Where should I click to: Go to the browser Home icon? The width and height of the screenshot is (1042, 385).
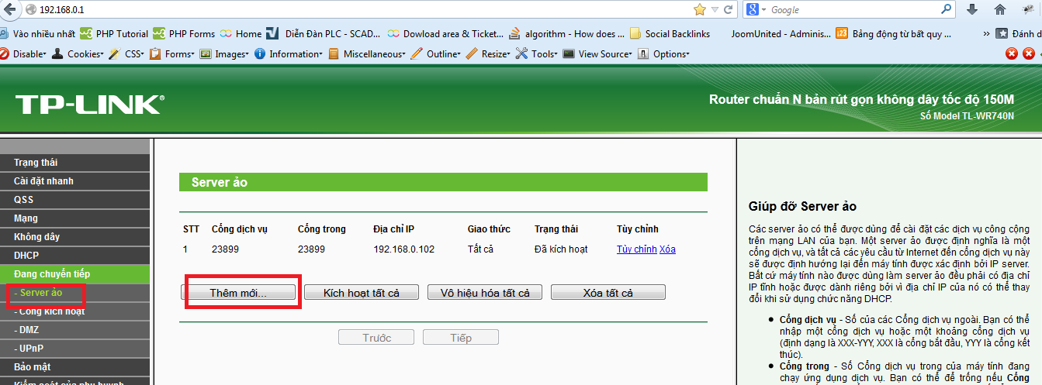1000,10
